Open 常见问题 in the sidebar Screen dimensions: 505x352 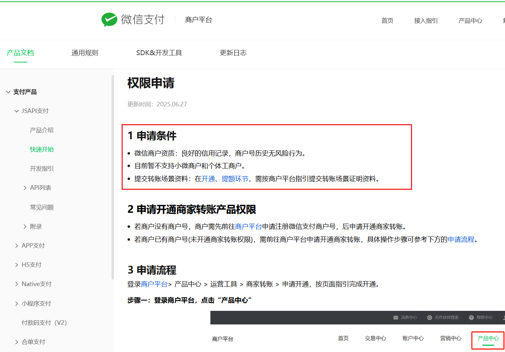42,207
